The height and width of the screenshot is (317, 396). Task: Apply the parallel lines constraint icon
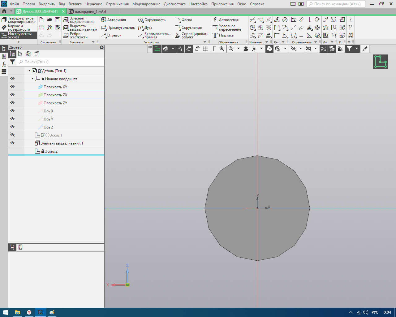pos(301,20)
